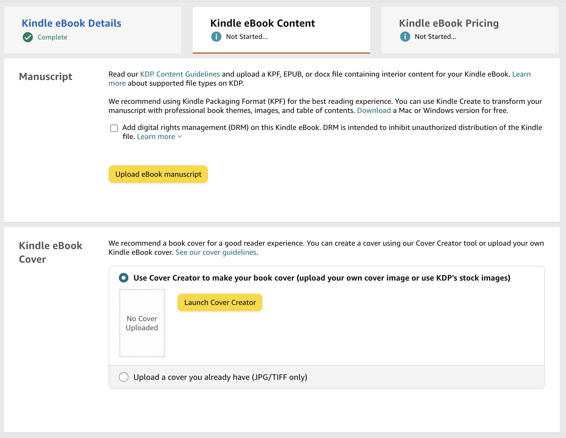Viewport: 566px width, 438px height.
Task: Click the Download link for Kindle Create
Action: (374, 110)
